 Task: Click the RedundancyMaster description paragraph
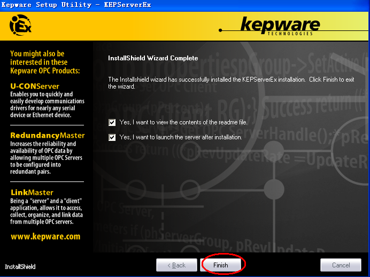(x=43, y=158)
